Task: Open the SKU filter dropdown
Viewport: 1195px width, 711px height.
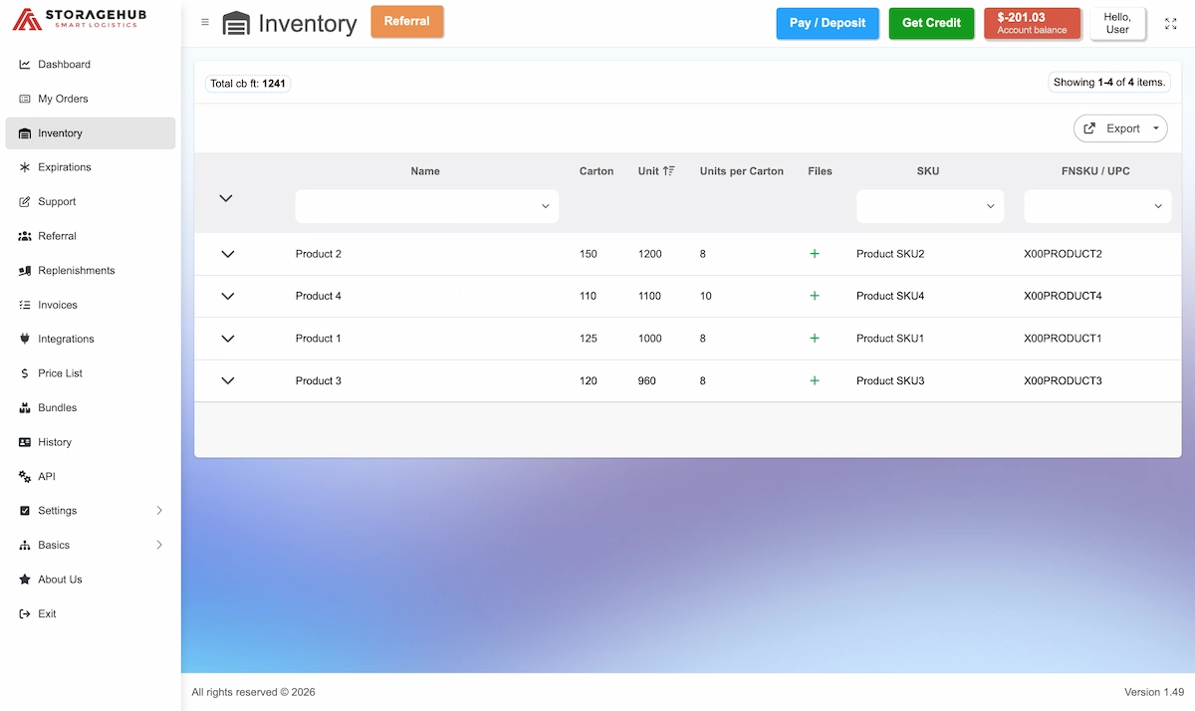Action: 930,206
